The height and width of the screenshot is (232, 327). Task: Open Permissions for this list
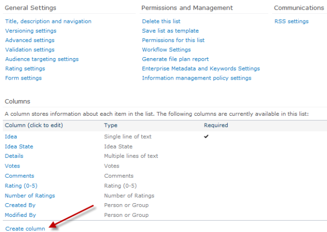click(x=173, y=40)
